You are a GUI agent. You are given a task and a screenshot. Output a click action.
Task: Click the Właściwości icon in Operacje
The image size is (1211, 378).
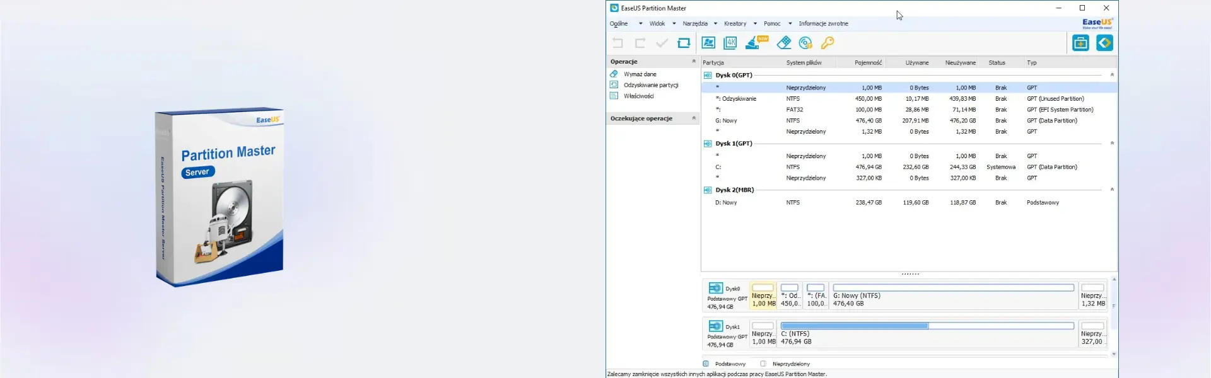click(614, 96)
